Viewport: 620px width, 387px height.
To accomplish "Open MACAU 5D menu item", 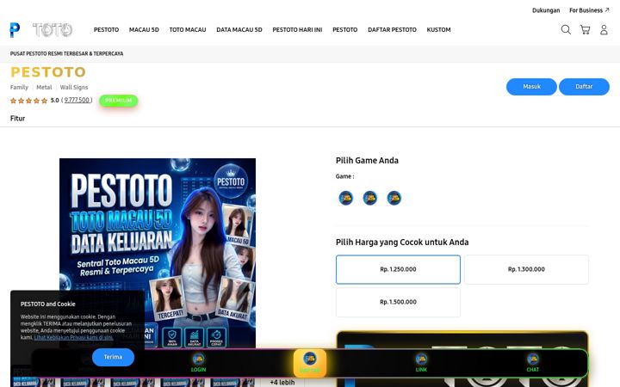I will tap(144, 29).
